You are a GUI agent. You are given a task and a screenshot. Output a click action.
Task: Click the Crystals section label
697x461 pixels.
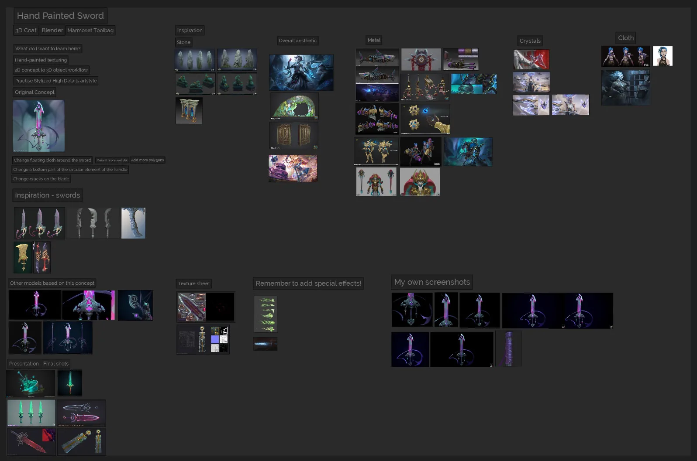click(530, 41)
